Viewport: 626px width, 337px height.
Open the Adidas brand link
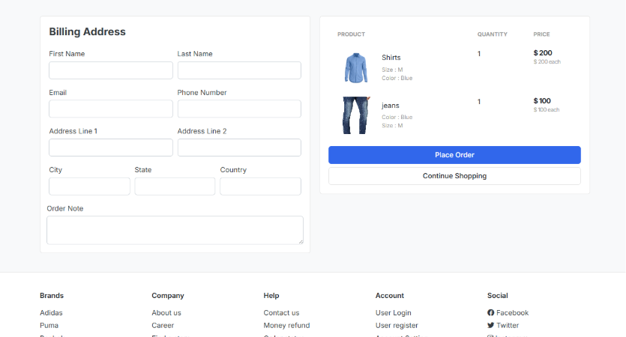coord(51,313)
